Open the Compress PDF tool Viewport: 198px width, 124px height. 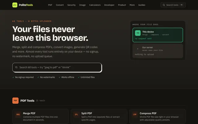[x=157, y=117]
